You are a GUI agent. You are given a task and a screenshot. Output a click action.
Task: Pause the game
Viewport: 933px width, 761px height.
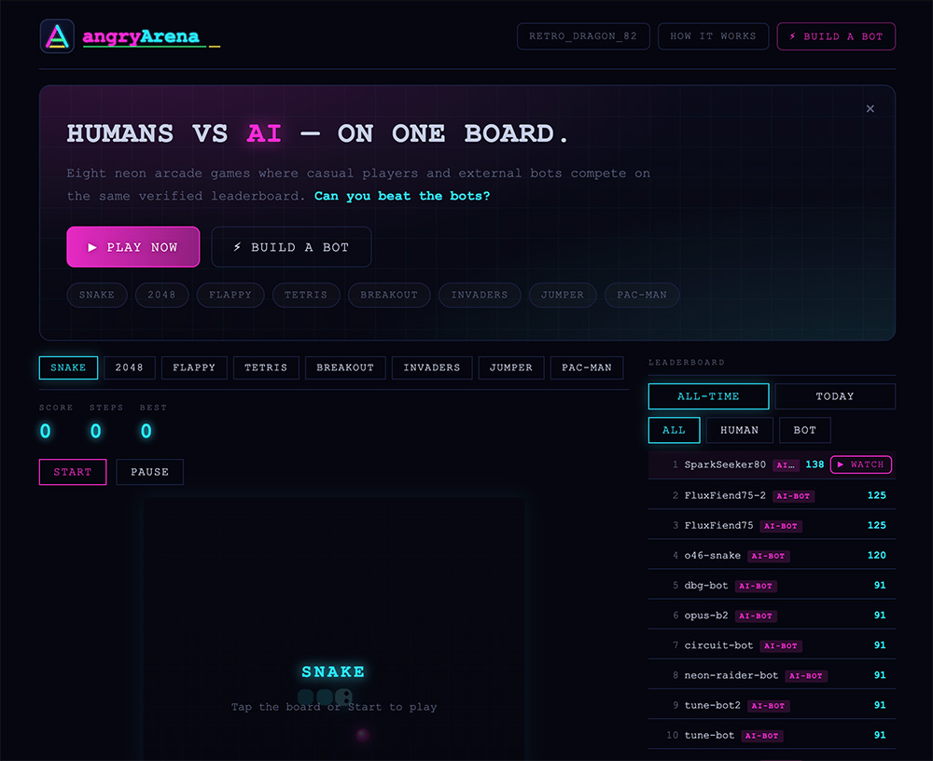click(150, 472)
